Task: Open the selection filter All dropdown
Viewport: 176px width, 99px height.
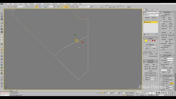Action: coord(20,7)
